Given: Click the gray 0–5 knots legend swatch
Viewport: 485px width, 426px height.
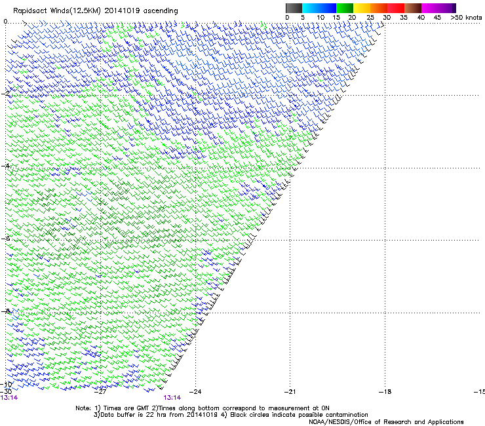Looking at the screenshot, I should tap(294, 8).
